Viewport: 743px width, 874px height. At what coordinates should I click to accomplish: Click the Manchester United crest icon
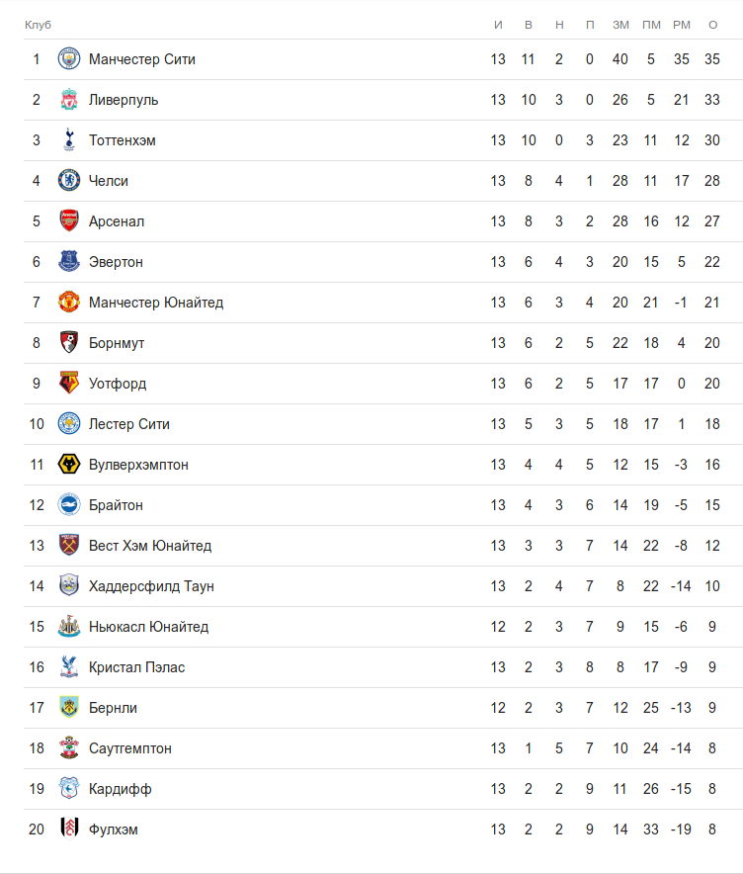[x=69, y=303]
